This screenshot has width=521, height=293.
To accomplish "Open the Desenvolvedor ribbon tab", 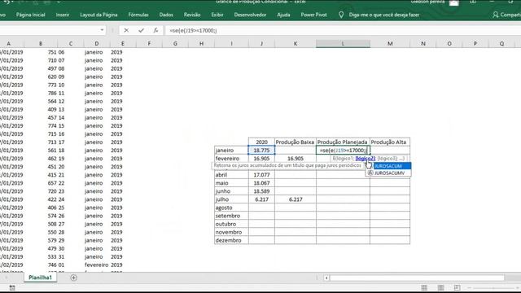I will (x=250, y=15).
